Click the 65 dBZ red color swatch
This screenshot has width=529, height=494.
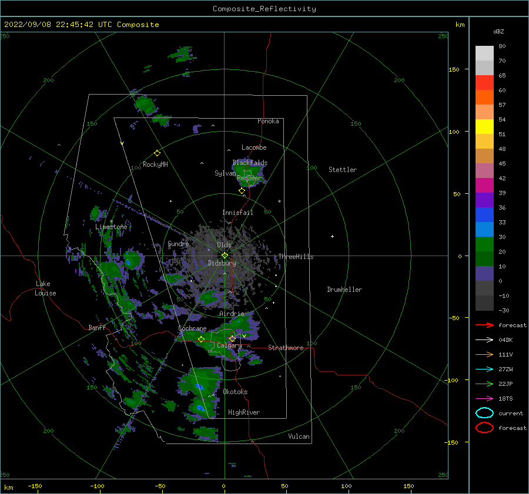tap(484, 82)
